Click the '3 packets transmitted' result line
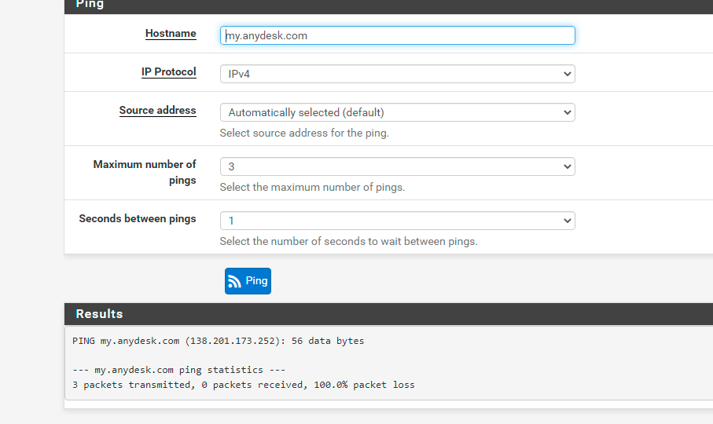Screen dimensions: 713x424 pos(243,385)
